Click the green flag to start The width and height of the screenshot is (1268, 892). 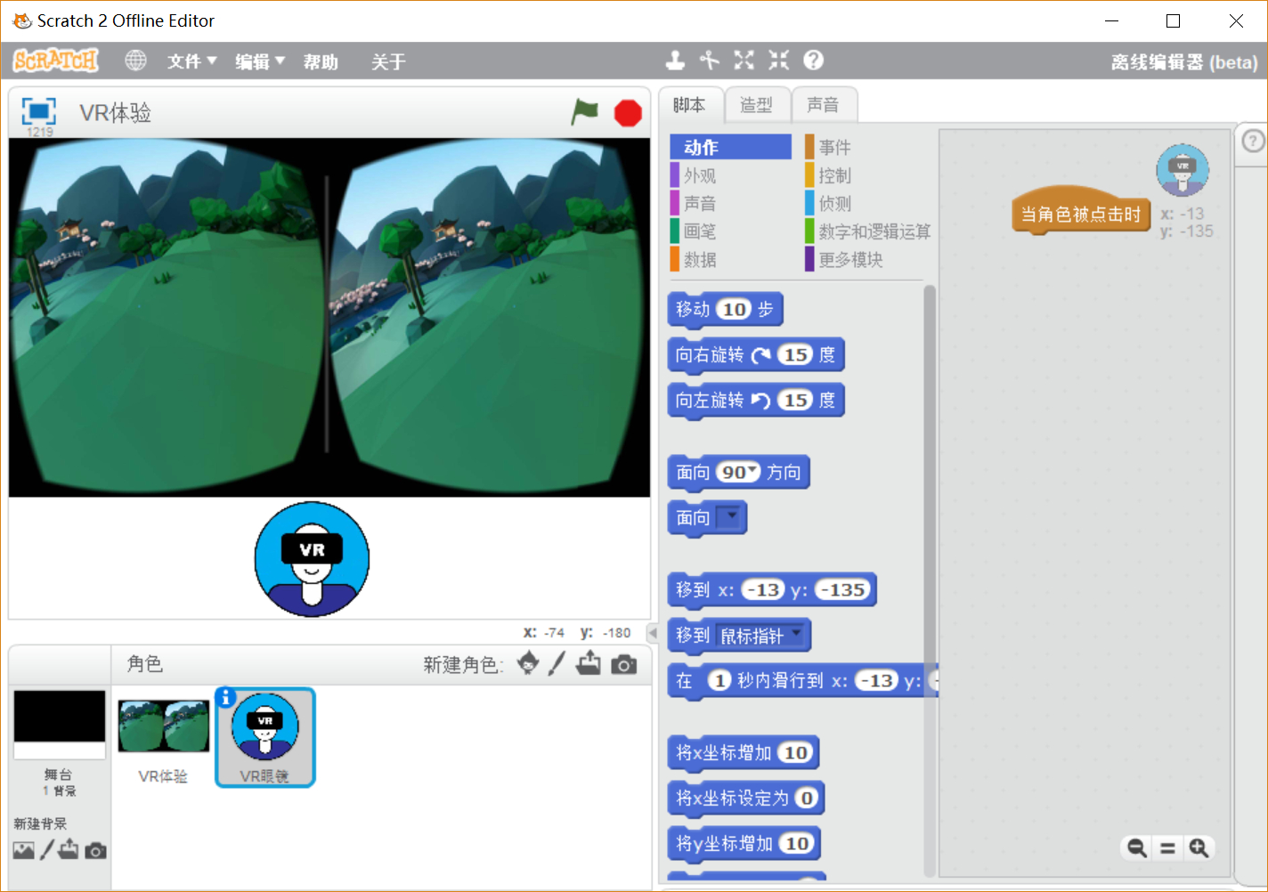click(584, 112)
